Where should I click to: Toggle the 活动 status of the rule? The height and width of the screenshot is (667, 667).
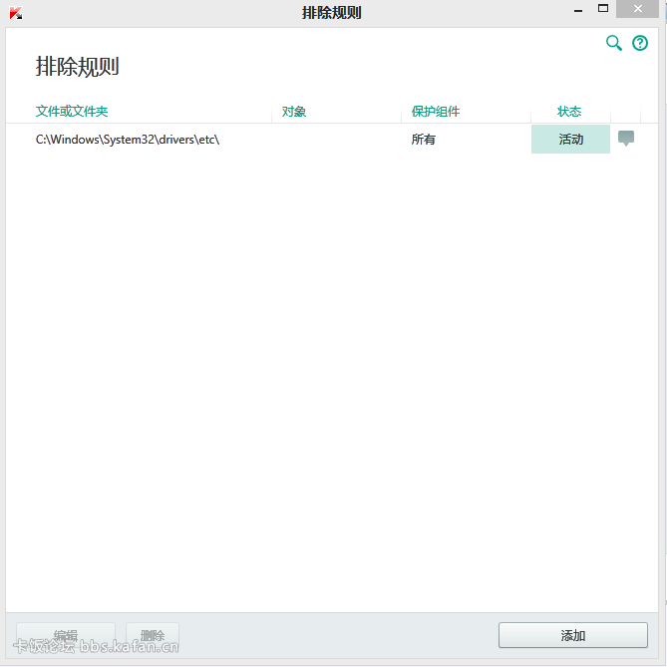(x=570, y=140)
